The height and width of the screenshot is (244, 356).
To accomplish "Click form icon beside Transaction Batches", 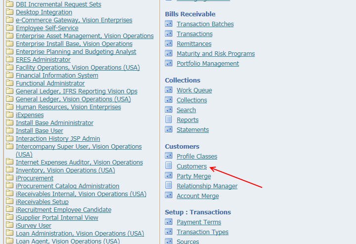I will [169, 24].
